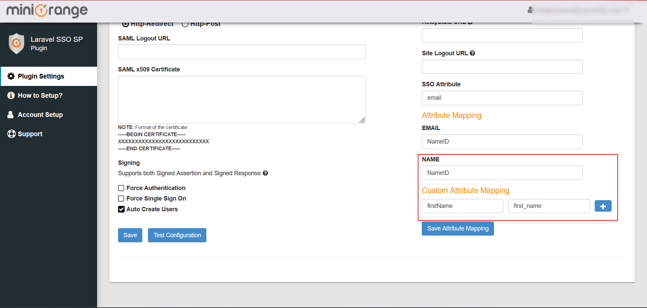Open the Plugin Settings menu item
The image size is (647, 308).
pyautogui.click(x=49, y=76)
